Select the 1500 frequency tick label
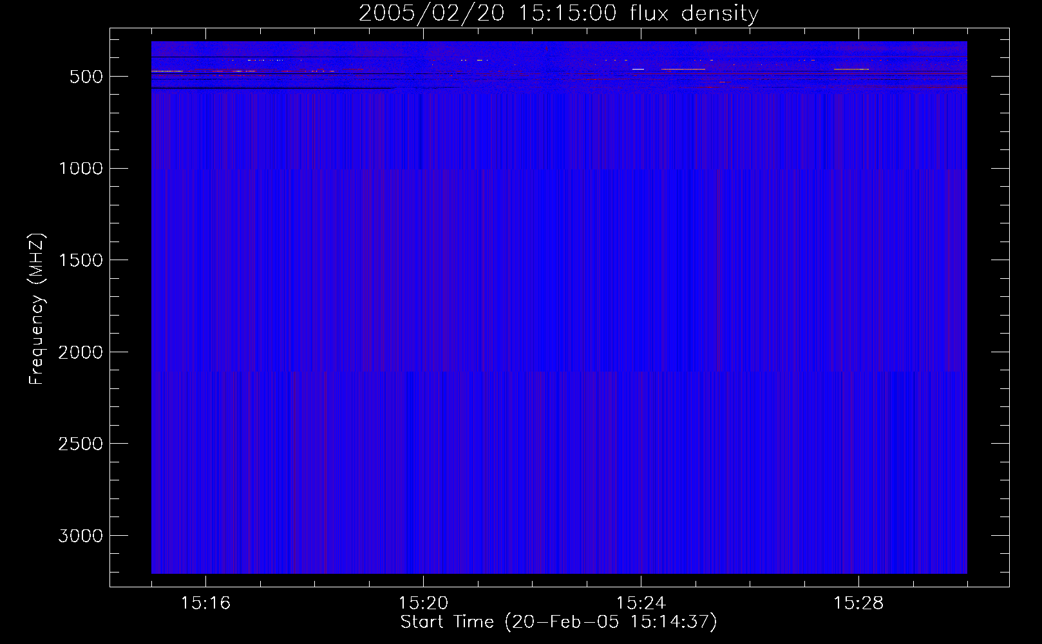1042x644 pixels. pyautogui.click(x=81, y=261)
